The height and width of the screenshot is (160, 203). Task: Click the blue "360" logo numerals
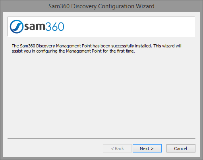pos(55,26)
